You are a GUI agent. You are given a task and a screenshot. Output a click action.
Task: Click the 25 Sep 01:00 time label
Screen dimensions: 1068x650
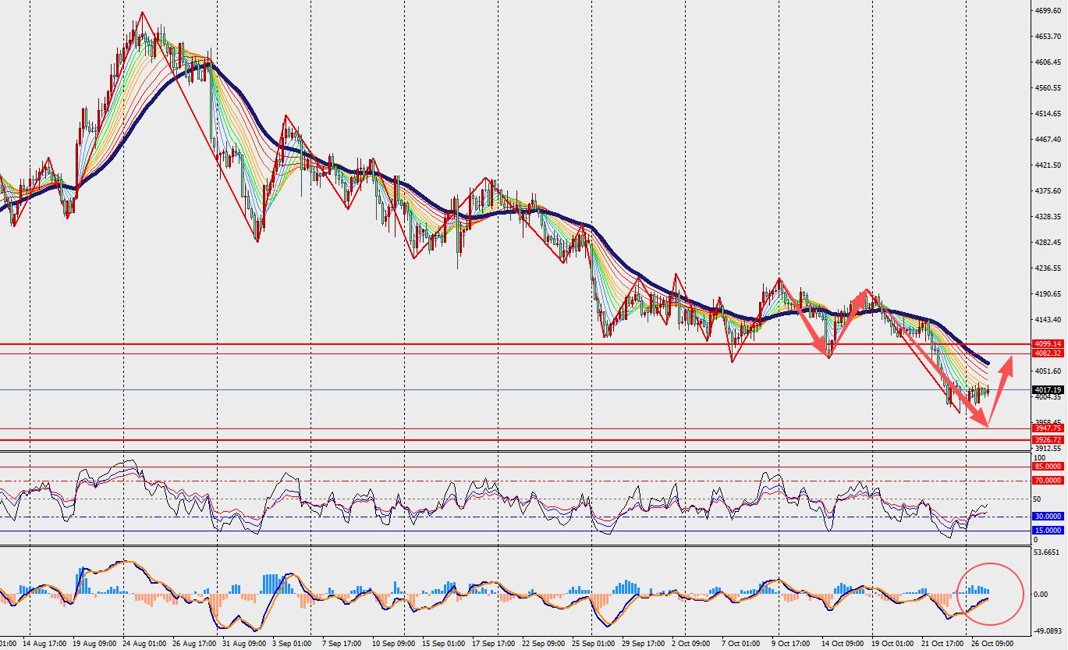(593, 645)
